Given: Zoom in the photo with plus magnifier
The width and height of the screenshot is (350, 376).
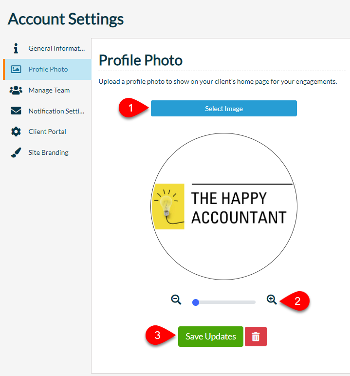Looking at the screenshot, I should coord(272,300).
